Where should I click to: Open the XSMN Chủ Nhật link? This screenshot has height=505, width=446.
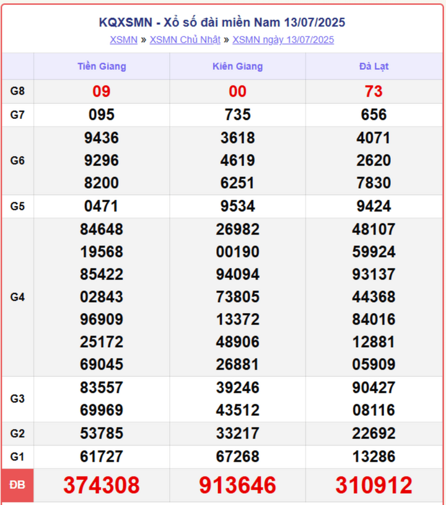pos(185,40)
